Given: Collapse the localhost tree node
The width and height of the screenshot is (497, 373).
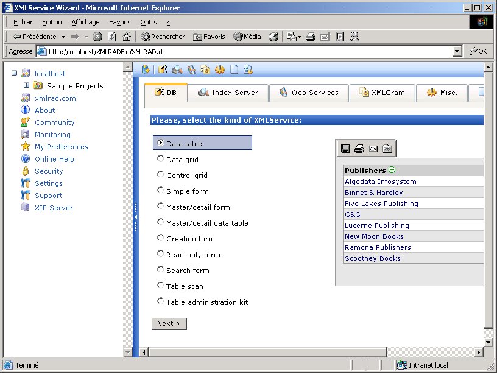Looking at the screenshot, I should tap(15, 74).
